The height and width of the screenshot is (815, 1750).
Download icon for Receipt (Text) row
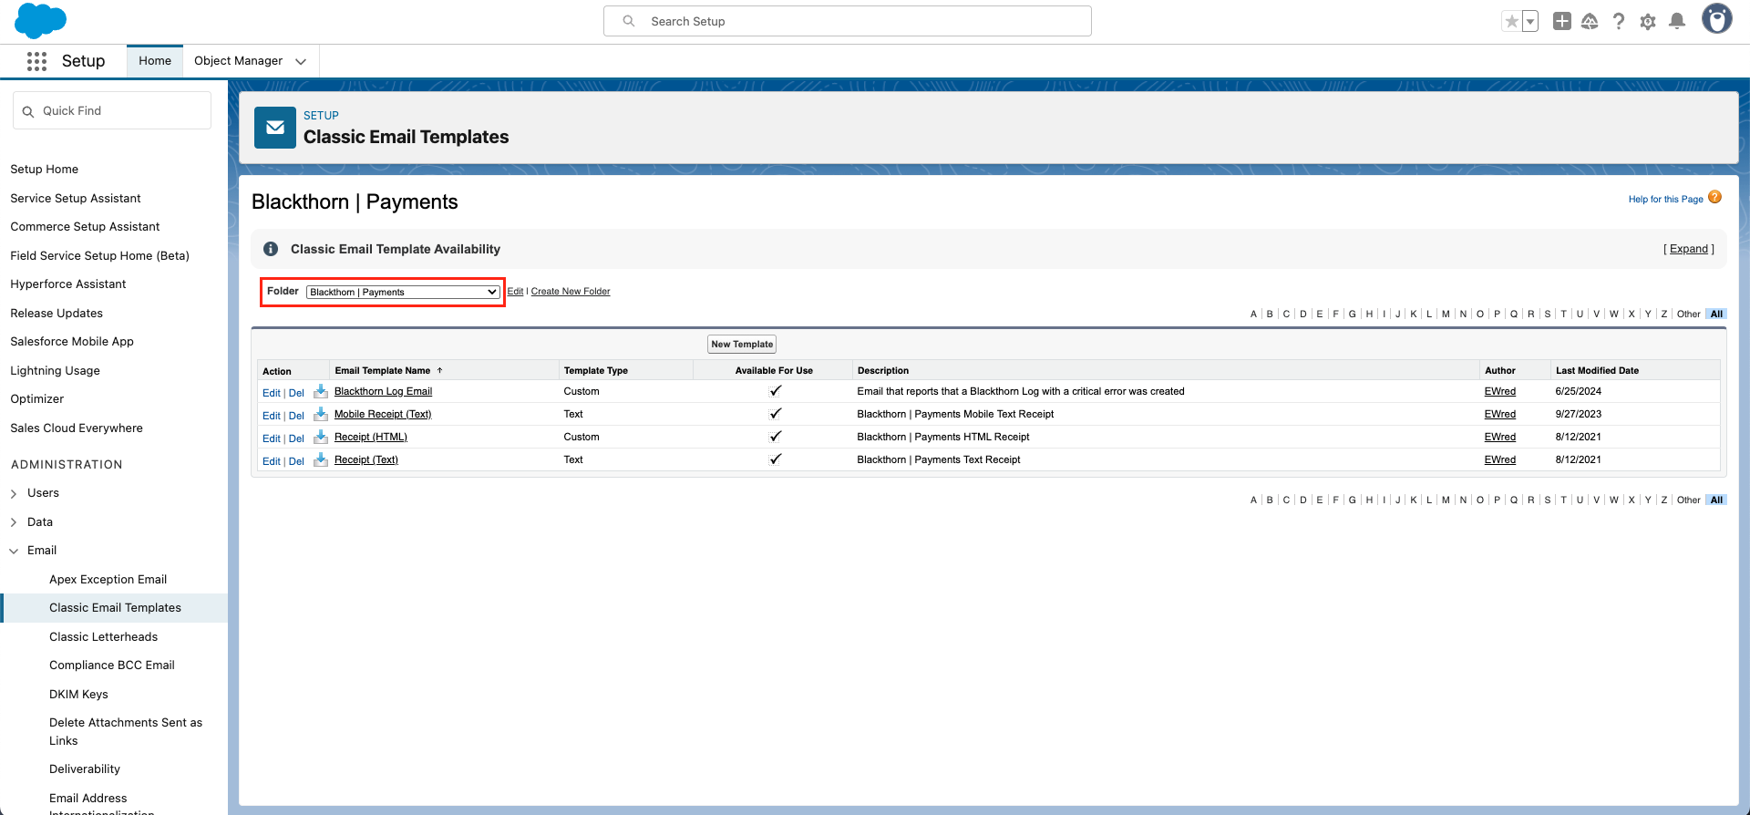(321, 459)
